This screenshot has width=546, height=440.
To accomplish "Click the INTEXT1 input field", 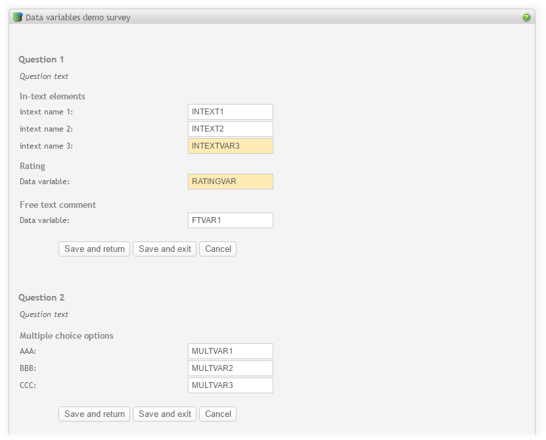I will coord(231,112).
